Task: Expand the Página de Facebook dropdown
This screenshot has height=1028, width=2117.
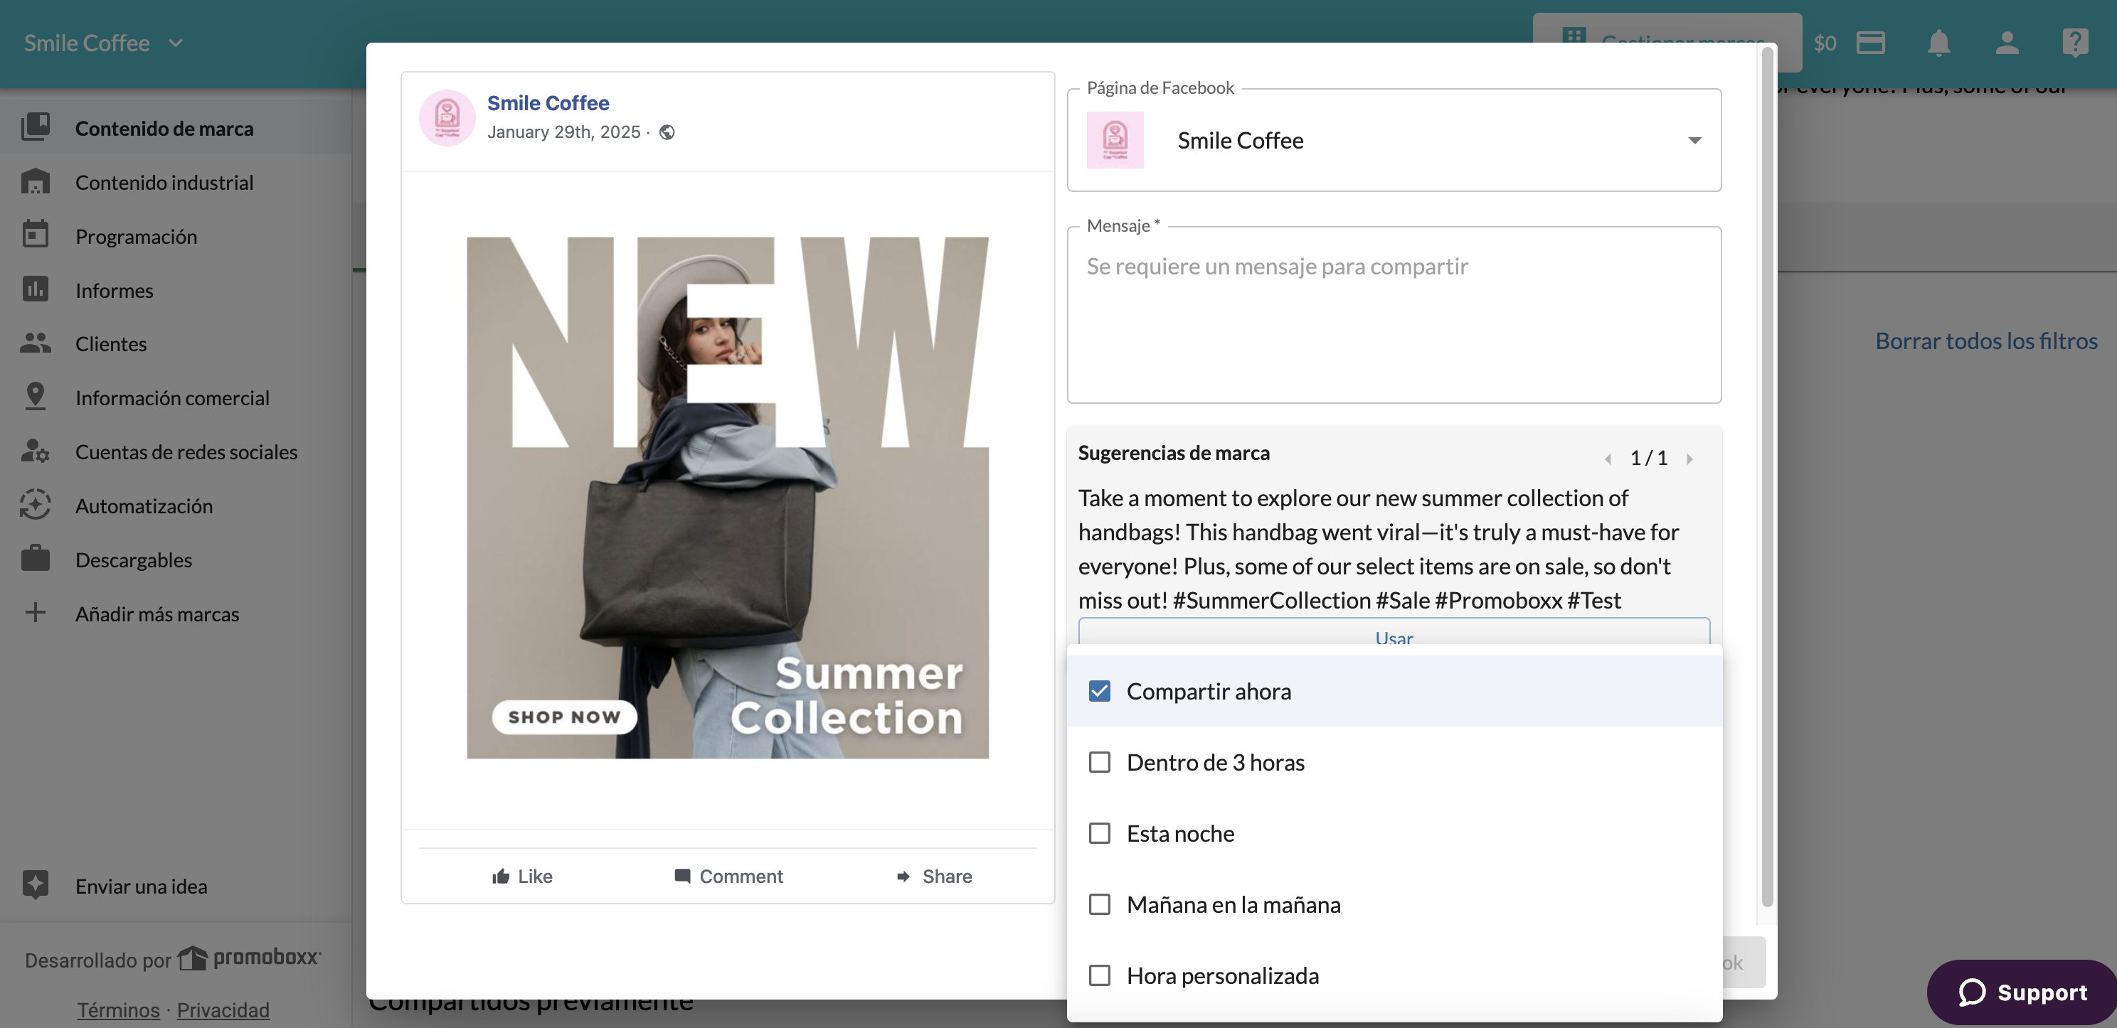Action: [1394, 140]
